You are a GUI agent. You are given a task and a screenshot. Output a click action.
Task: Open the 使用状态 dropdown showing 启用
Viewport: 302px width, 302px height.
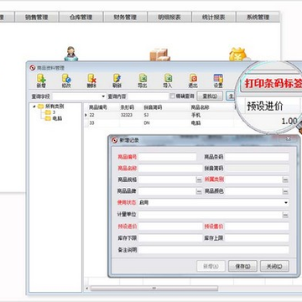[286, 202]
